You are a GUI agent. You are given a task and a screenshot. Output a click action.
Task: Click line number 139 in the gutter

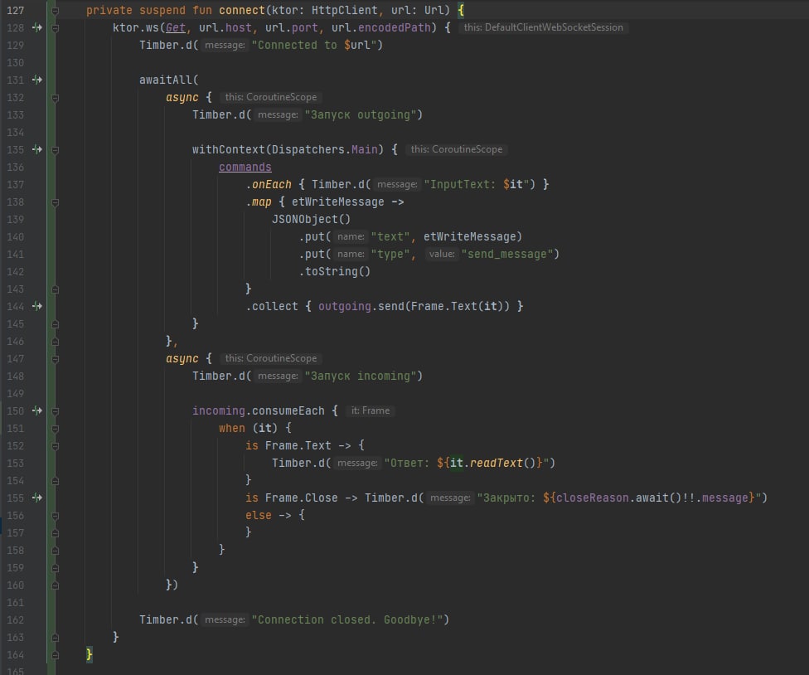click(x=16, y=219)
